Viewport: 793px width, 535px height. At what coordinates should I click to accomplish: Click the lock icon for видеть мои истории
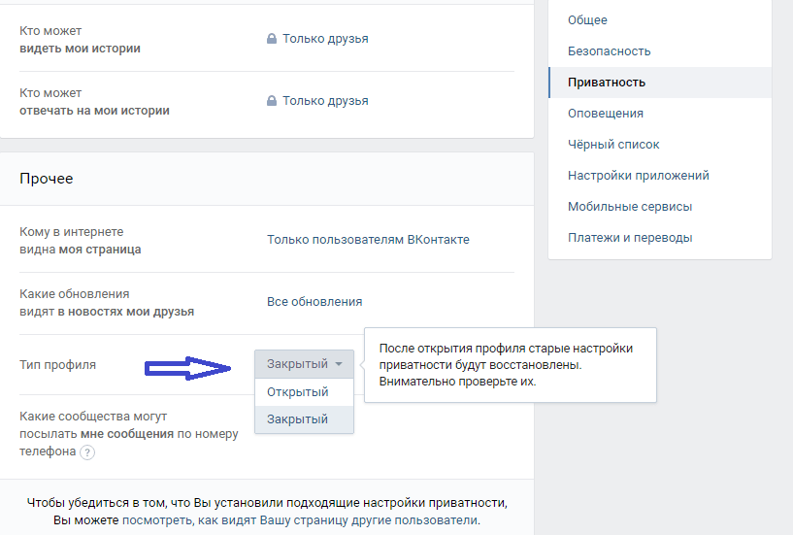(x=272, y=39)
